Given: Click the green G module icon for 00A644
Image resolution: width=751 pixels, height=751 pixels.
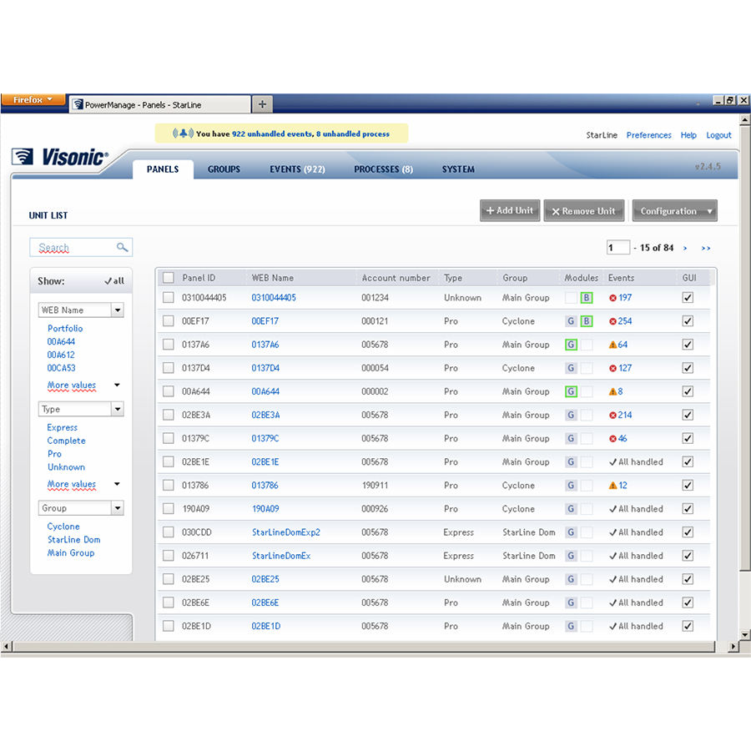Looking at the screenshot, I should [x=571, y=391].
